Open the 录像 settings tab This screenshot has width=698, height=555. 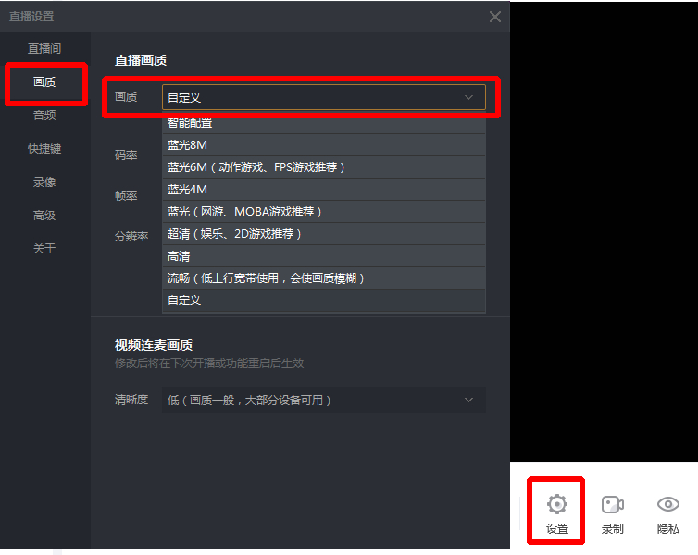click(x=44, y=182)
